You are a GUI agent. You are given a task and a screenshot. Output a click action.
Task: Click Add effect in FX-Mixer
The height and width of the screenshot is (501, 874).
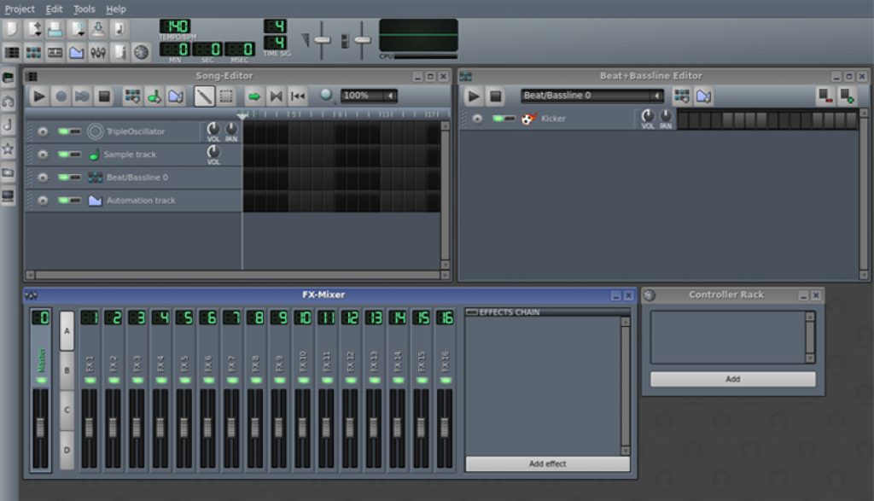coord(547,463)
